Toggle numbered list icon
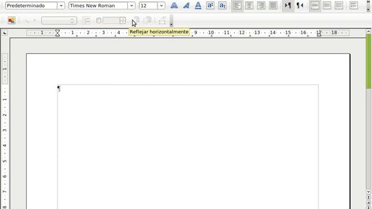372x209 pixels. pos(354,5)
